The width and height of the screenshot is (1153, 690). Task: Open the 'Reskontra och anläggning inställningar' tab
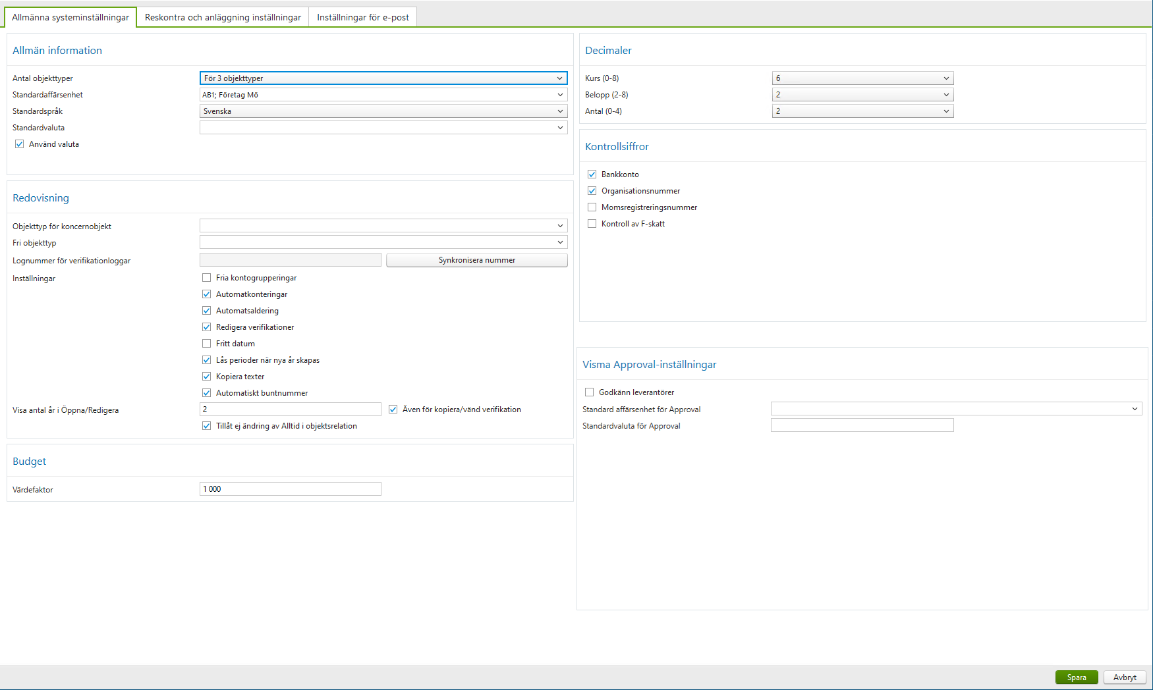click(x=222, y=16)
